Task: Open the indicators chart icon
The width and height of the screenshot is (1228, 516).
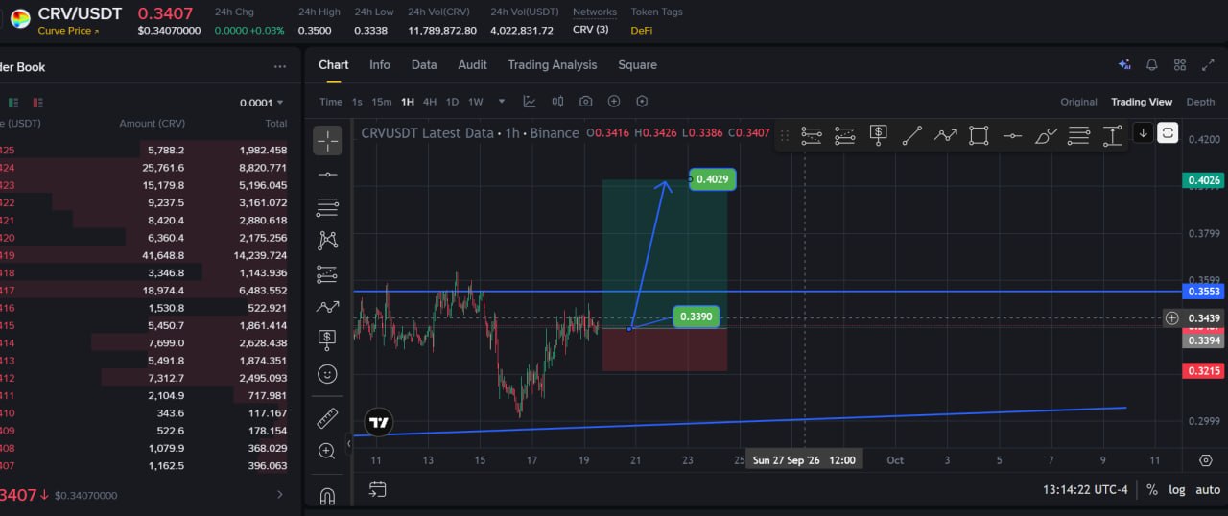Action: tap(530, 102)
